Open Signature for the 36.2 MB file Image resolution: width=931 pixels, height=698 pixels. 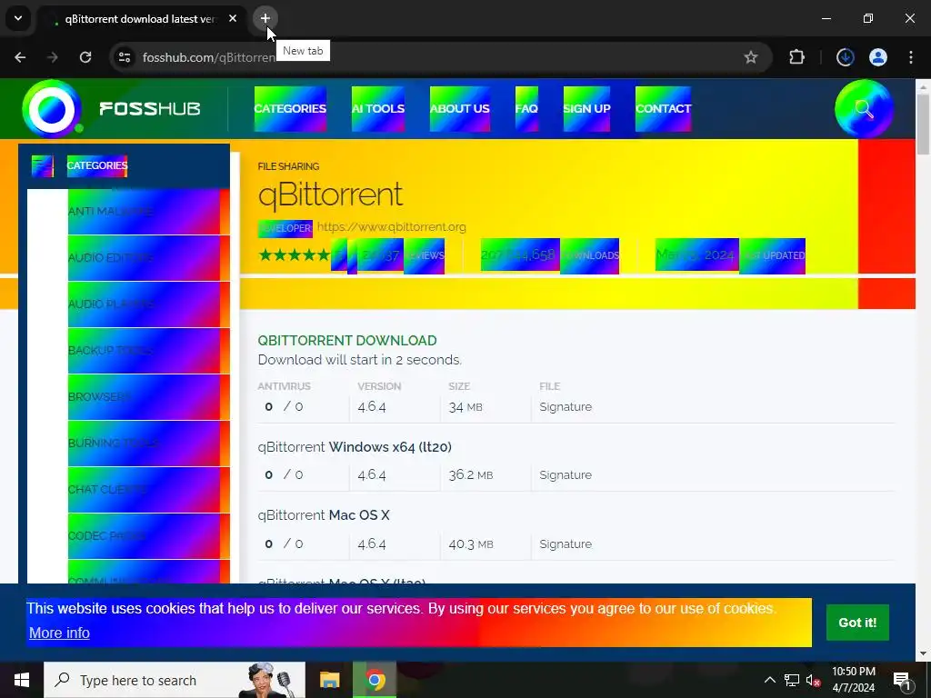566,475
